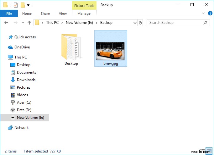Image resolution: width=214 pixels, height=155 pixels.
Task: Click the search magnifier icon
Action: 205,23
